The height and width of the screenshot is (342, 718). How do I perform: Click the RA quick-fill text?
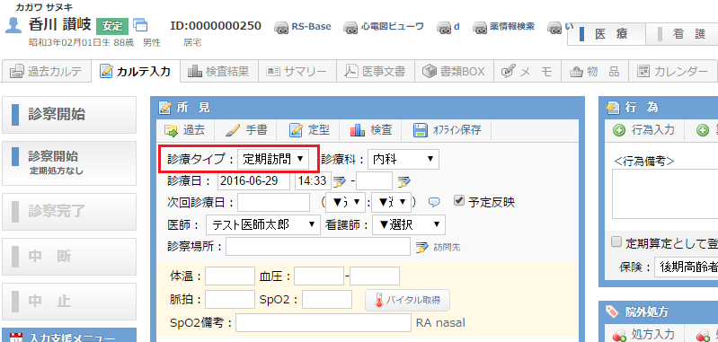tap(424, 323)
